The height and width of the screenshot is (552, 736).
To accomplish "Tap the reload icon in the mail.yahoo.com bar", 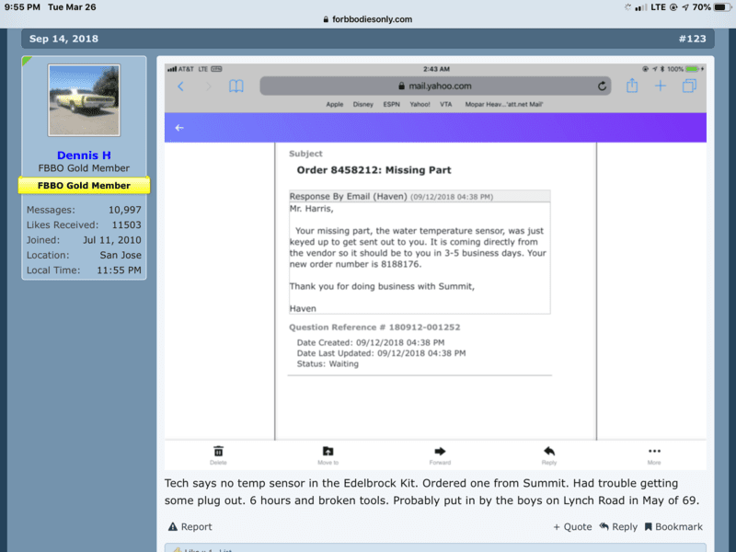I will coord(602,86).
